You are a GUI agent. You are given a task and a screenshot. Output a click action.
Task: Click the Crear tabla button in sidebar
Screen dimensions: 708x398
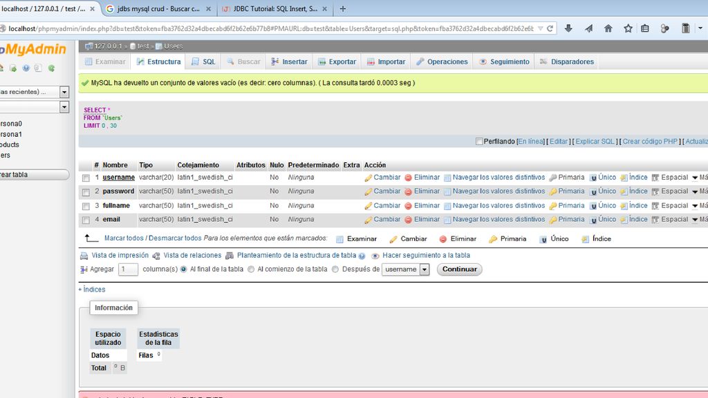click(35, 175)
